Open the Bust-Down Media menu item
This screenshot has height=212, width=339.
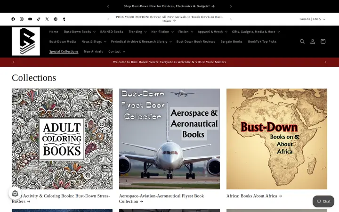pyautogui.click(x=63, y=41)
